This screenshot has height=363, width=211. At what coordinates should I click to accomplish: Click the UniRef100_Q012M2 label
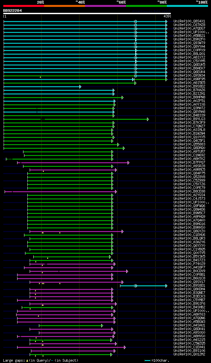tap(189, 354)
